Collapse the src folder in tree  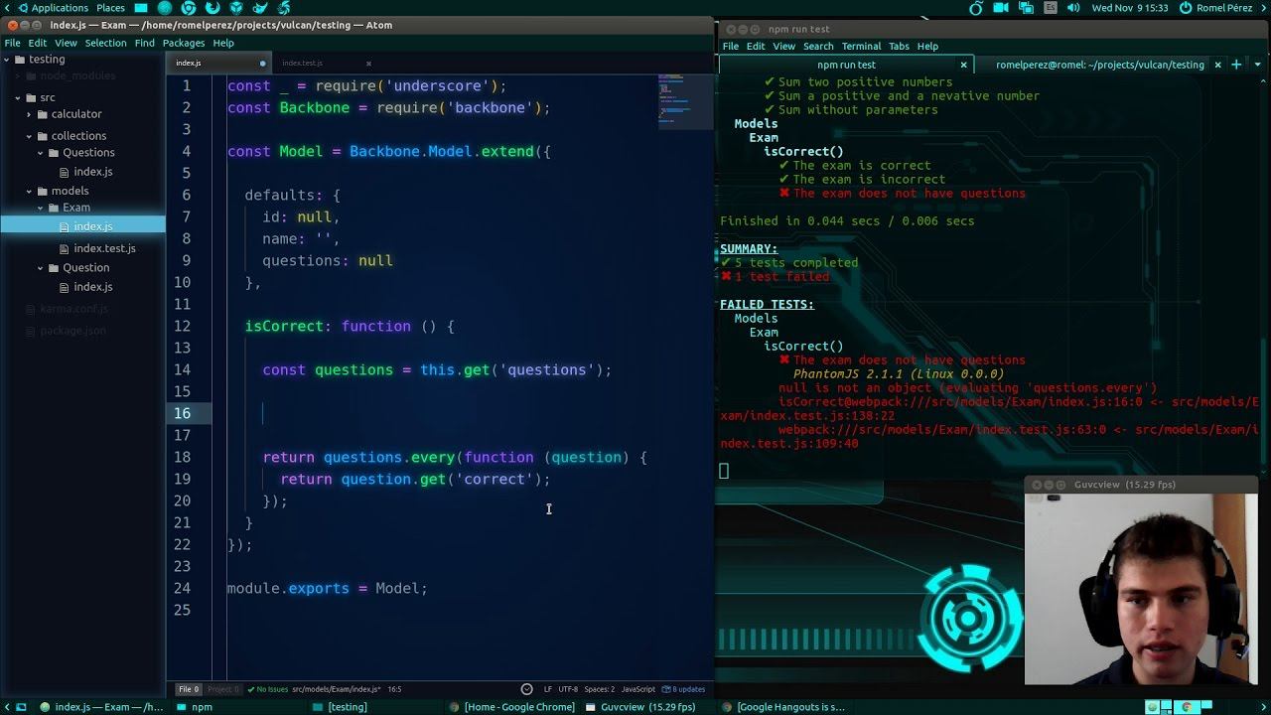pyautogui.click(x=18, y=98)
